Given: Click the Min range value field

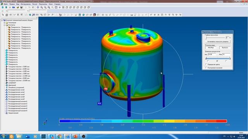Looking at the screenshot, I should [212, 54].
